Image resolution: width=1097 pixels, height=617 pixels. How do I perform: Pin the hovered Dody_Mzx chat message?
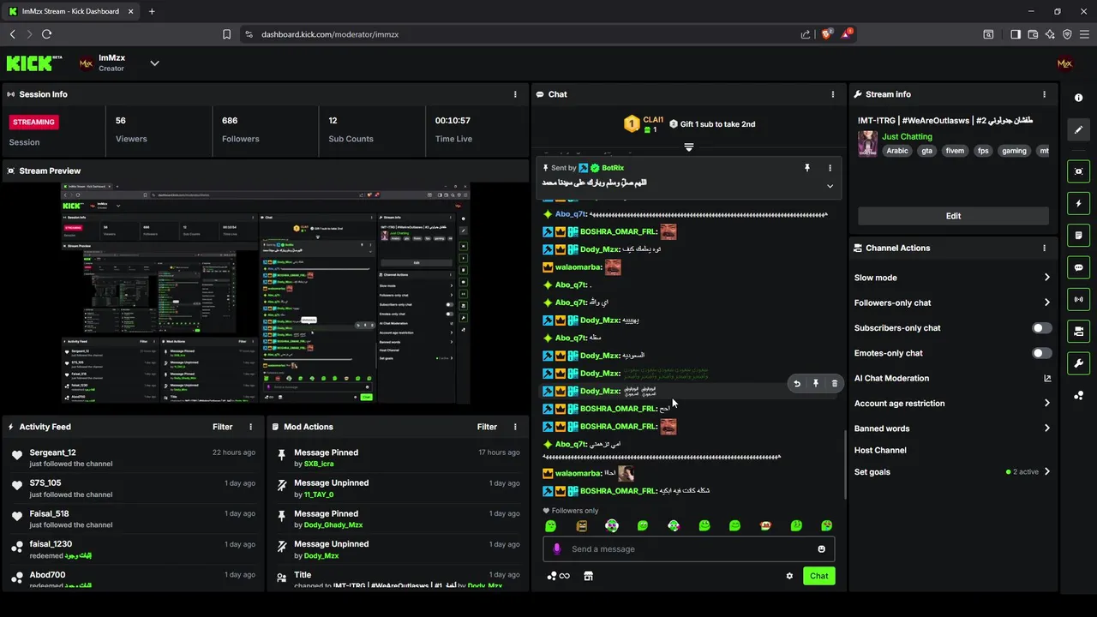pos(816,384)
